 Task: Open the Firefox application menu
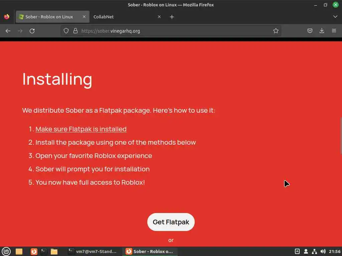pyautogui.click(x=334, y=31)
